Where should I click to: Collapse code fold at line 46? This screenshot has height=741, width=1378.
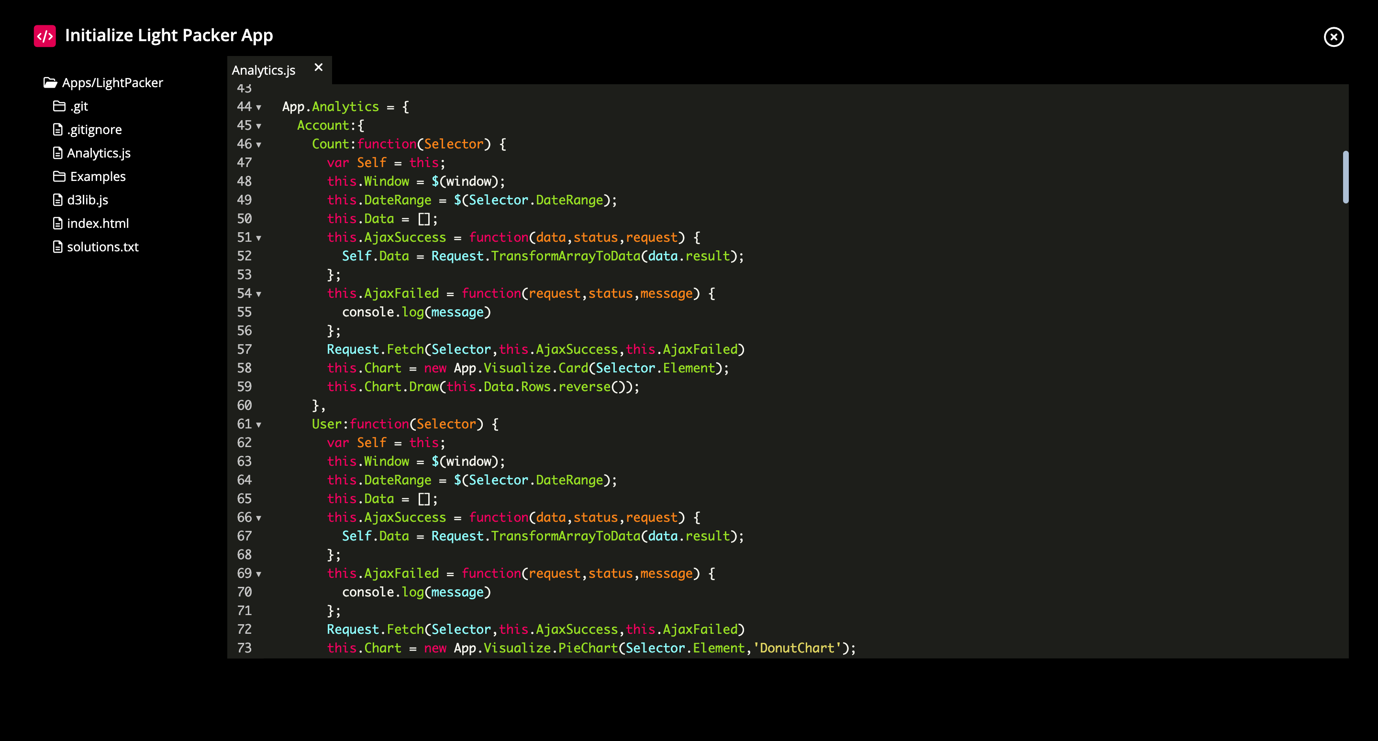[259, 145]
